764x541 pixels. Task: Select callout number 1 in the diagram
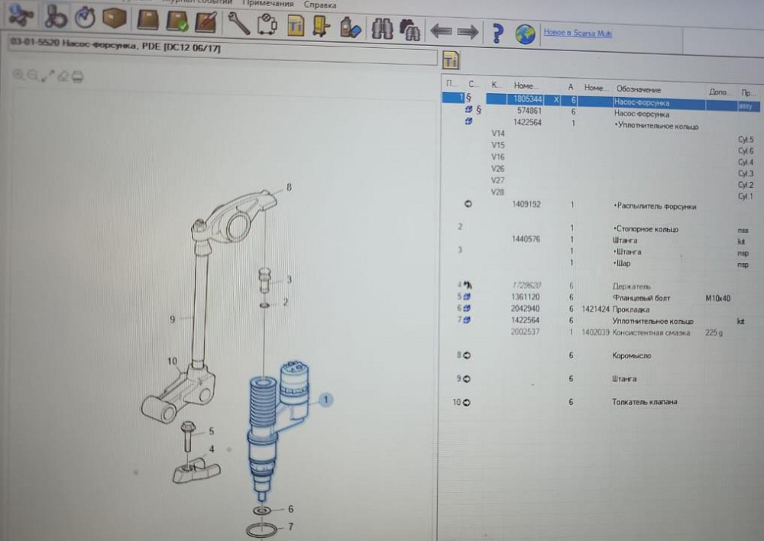tap(325, 400)
